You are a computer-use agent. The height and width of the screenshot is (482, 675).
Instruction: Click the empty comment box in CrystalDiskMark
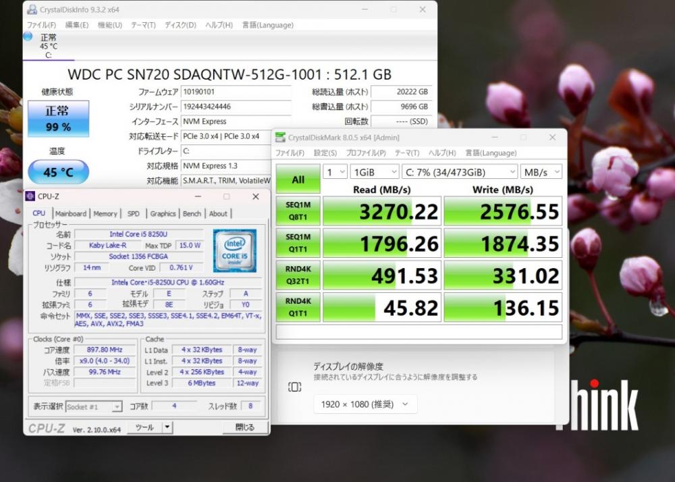click(x=419, y=332)
